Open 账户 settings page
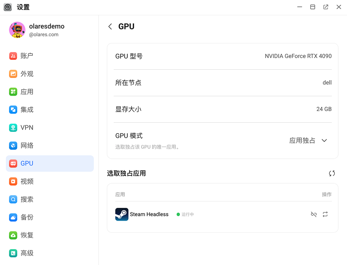The width and height of the screenshot is (347, 265). click(50, 56)
